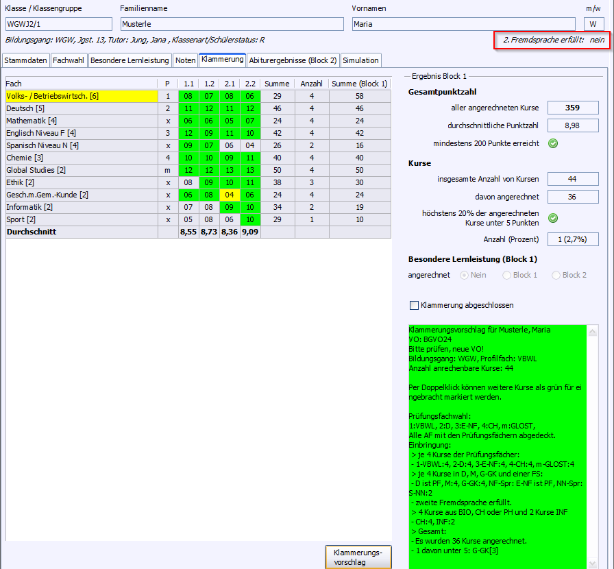Switch to the Stammdaten tab

27,60
